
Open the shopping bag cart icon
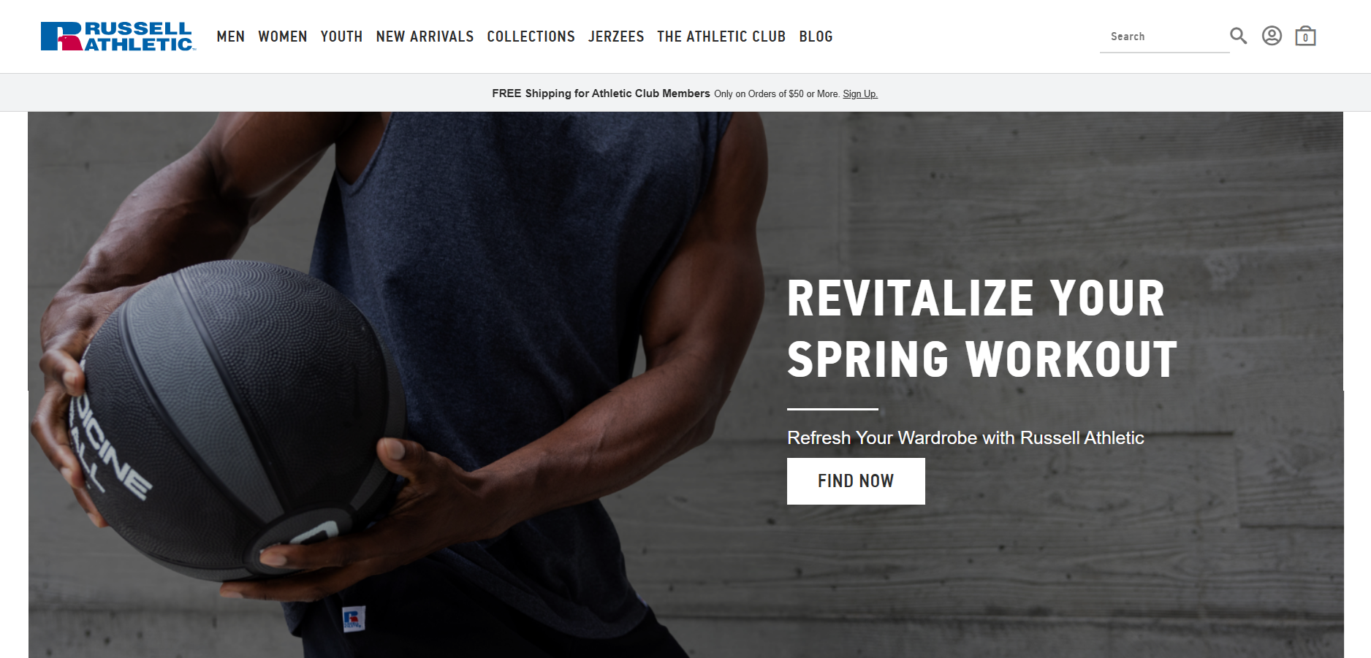pyautogui.click(x=1305, y=36)
